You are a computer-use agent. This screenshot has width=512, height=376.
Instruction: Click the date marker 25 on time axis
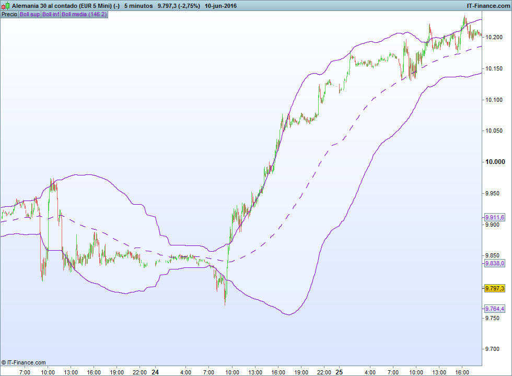point(340,372)
